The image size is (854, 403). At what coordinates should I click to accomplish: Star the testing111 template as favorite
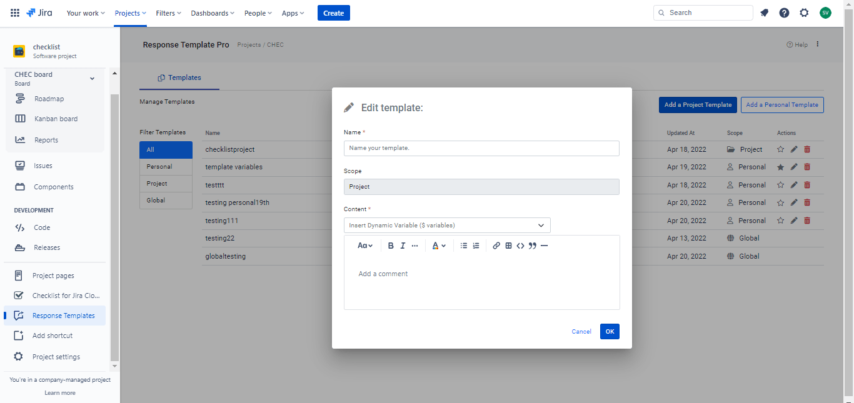point(780,220)
